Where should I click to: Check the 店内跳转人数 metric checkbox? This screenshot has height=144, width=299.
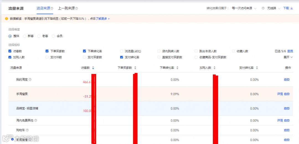159,51
